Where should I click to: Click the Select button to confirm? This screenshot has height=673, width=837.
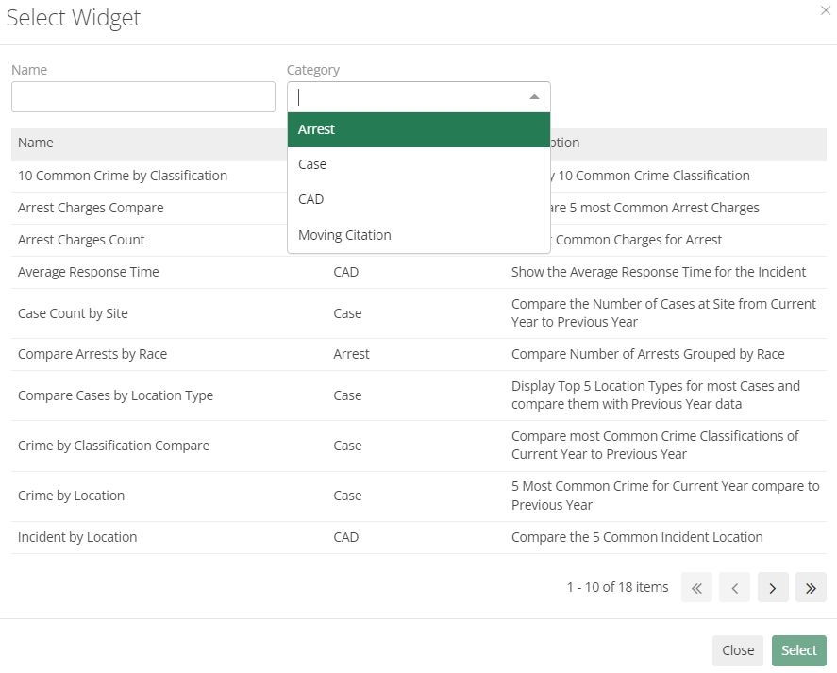(x=798, y=650)
